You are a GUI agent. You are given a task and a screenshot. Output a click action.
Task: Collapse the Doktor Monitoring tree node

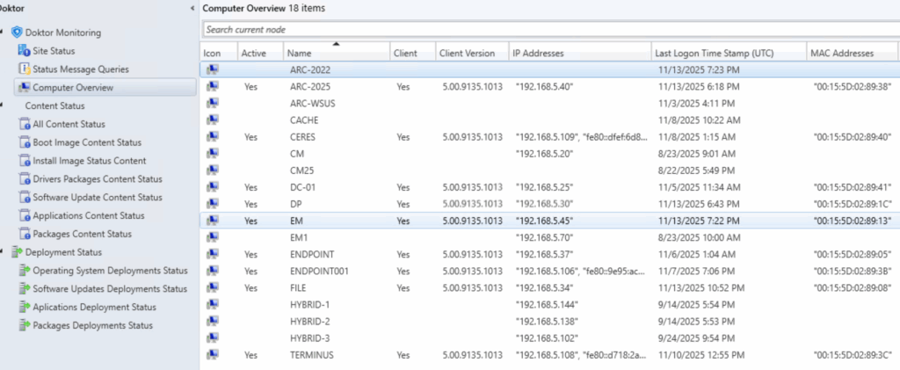4,33
